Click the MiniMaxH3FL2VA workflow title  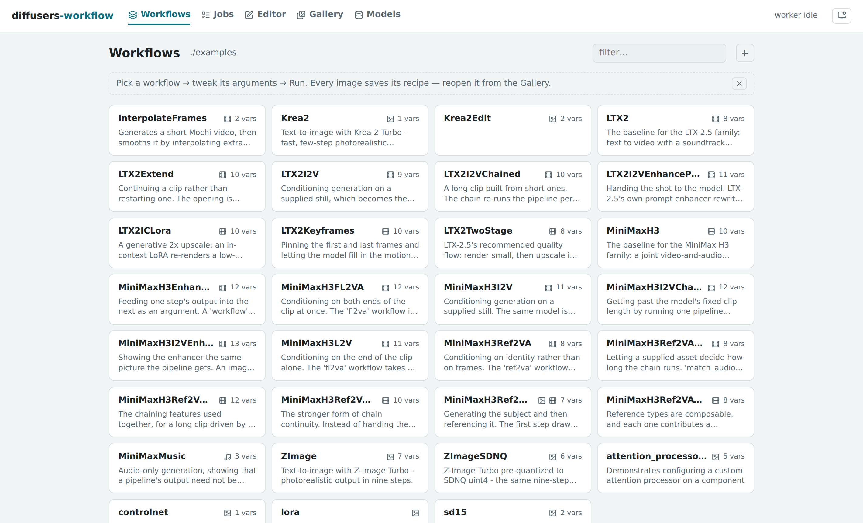(x=322, y=287)
